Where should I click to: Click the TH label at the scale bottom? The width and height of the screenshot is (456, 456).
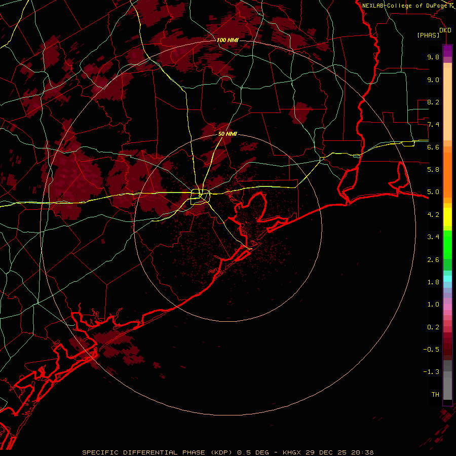[x=435, y=394]
